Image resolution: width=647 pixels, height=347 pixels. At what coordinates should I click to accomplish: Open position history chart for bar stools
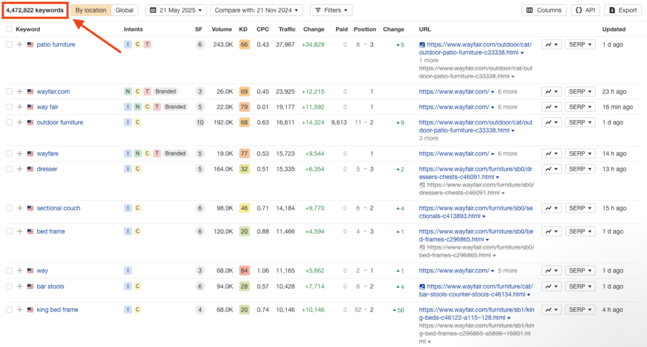click(551, 286)
